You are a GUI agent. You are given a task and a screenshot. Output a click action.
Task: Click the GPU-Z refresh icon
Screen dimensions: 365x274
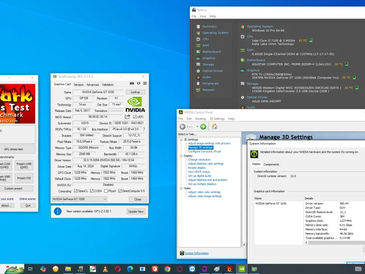coord(139,83)
